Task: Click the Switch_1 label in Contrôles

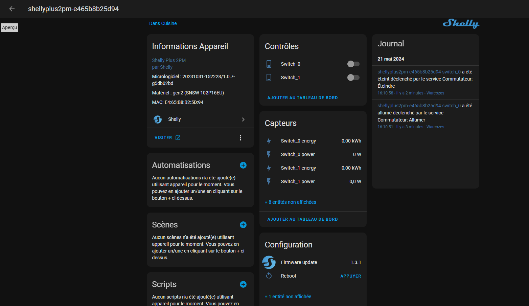Action: [x=291, y=78]
